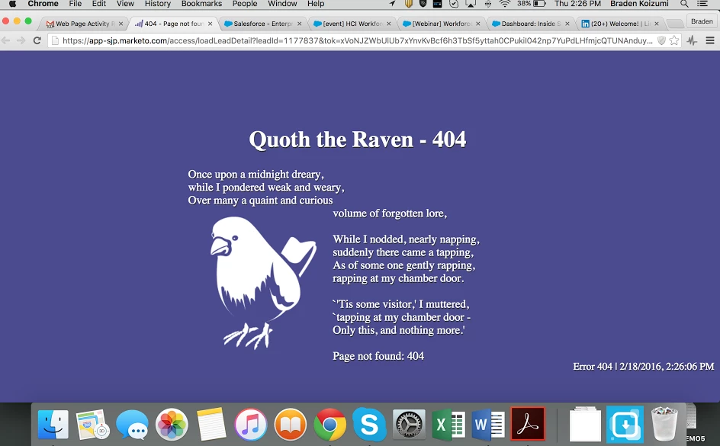Click the Error 404 timestamp text

tap(643, 366)
